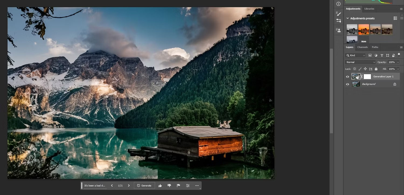
Task: Switch to the Paths tab
Action: (x=375, y=47)
